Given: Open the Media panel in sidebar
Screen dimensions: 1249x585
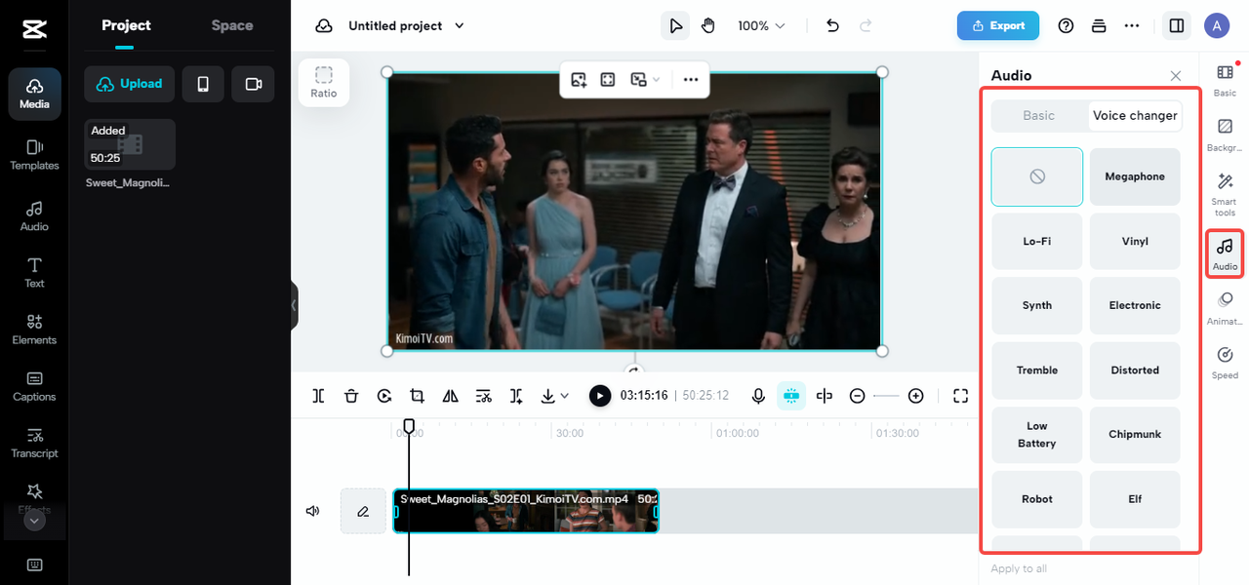Looking at the screenshot, I should pyautogui.click(x=34, y=94).
